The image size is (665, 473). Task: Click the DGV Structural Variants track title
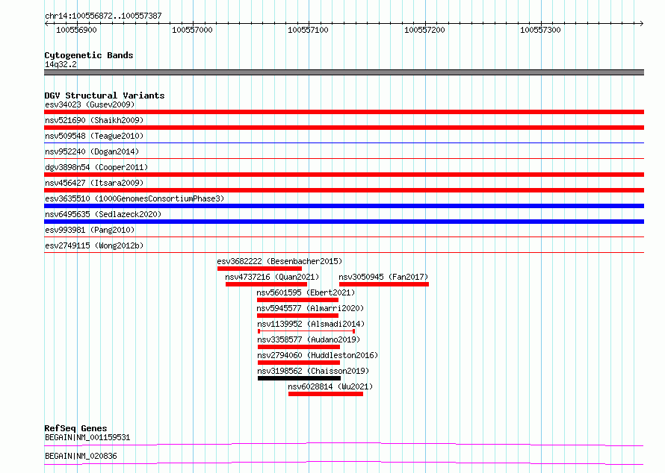pos(105,95)
